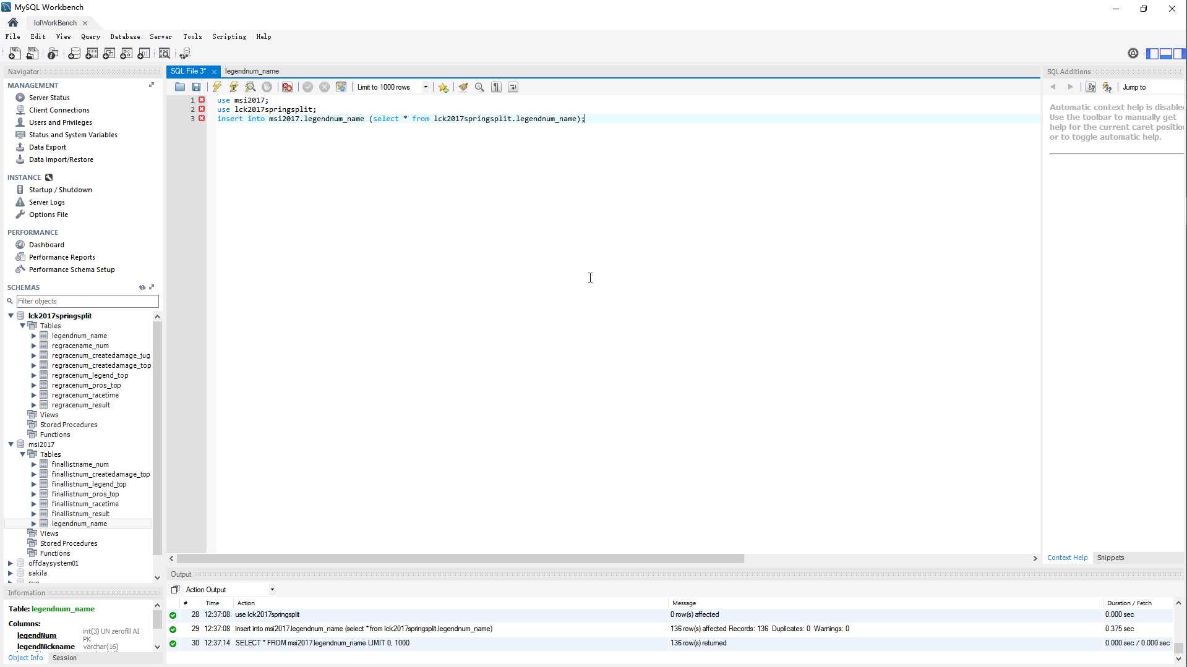The width and height of the screenshot is (1187, 667).
Task: Open the object inspector for selected schema
Action: tap(53, 54)
